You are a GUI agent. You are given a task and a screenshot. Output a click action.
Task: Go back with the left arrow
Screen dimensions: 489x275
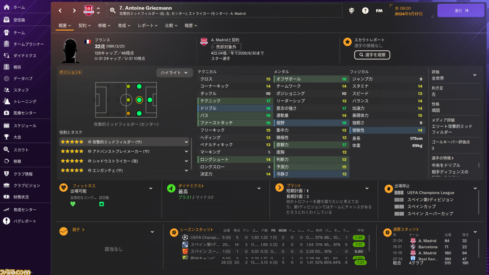[60, 11]
